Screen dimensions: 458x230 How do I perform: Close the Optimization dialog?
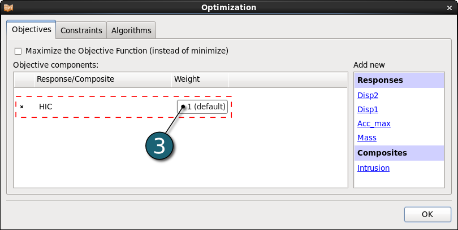tap(450, 8)
